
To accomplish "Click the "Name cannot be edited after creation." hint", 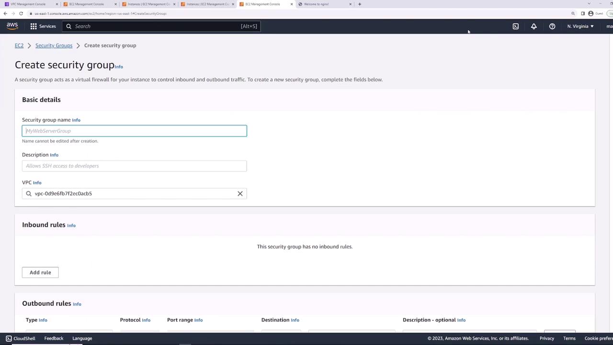I will [x=60, y=141].
